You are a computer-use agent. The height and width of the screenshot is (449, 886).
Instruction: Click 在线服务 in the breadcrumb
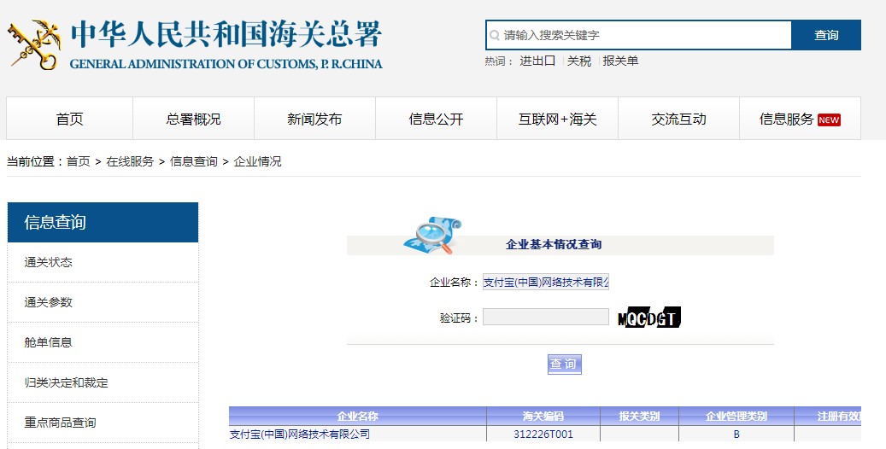[x=130, y=161]
